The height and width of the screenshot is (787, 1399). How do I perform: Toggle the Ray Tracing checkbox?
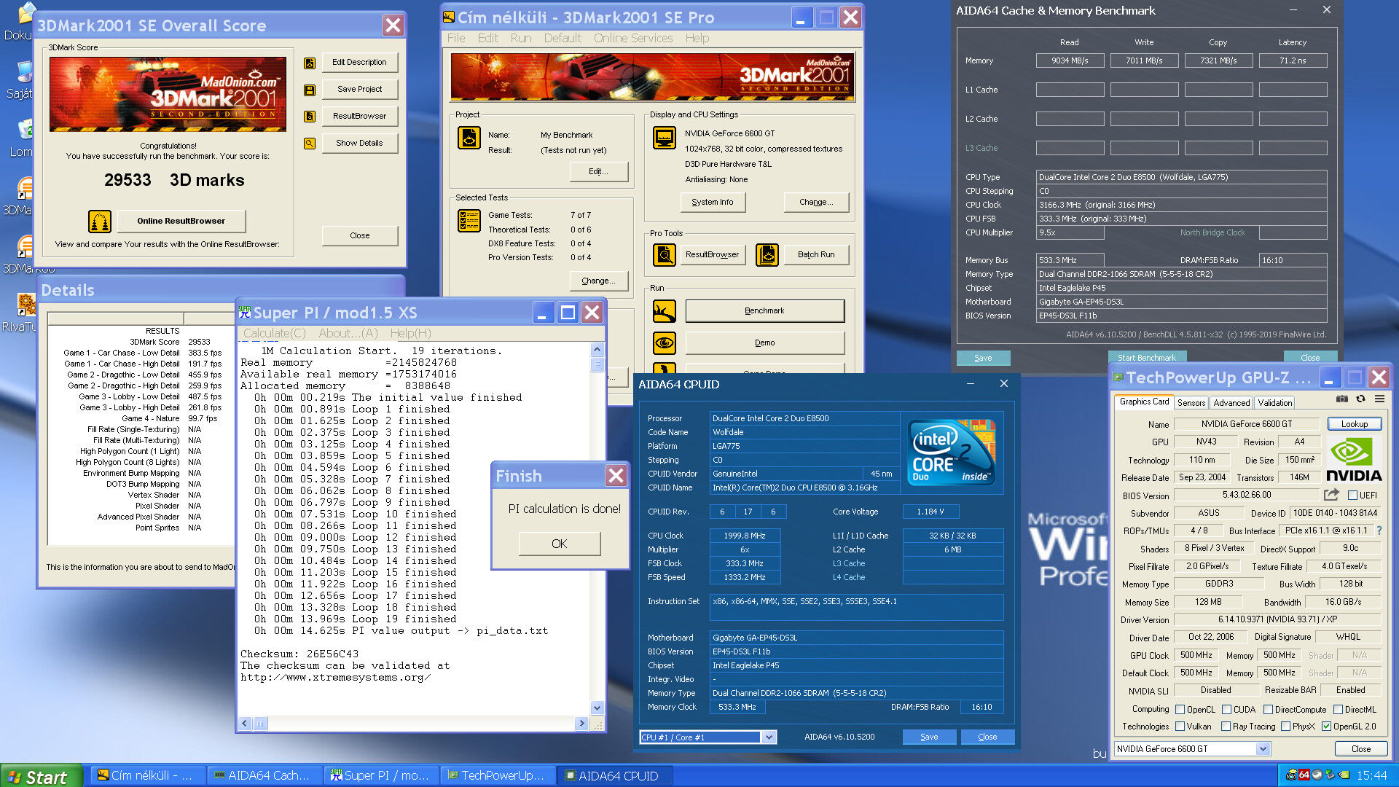click(1226, 727)
